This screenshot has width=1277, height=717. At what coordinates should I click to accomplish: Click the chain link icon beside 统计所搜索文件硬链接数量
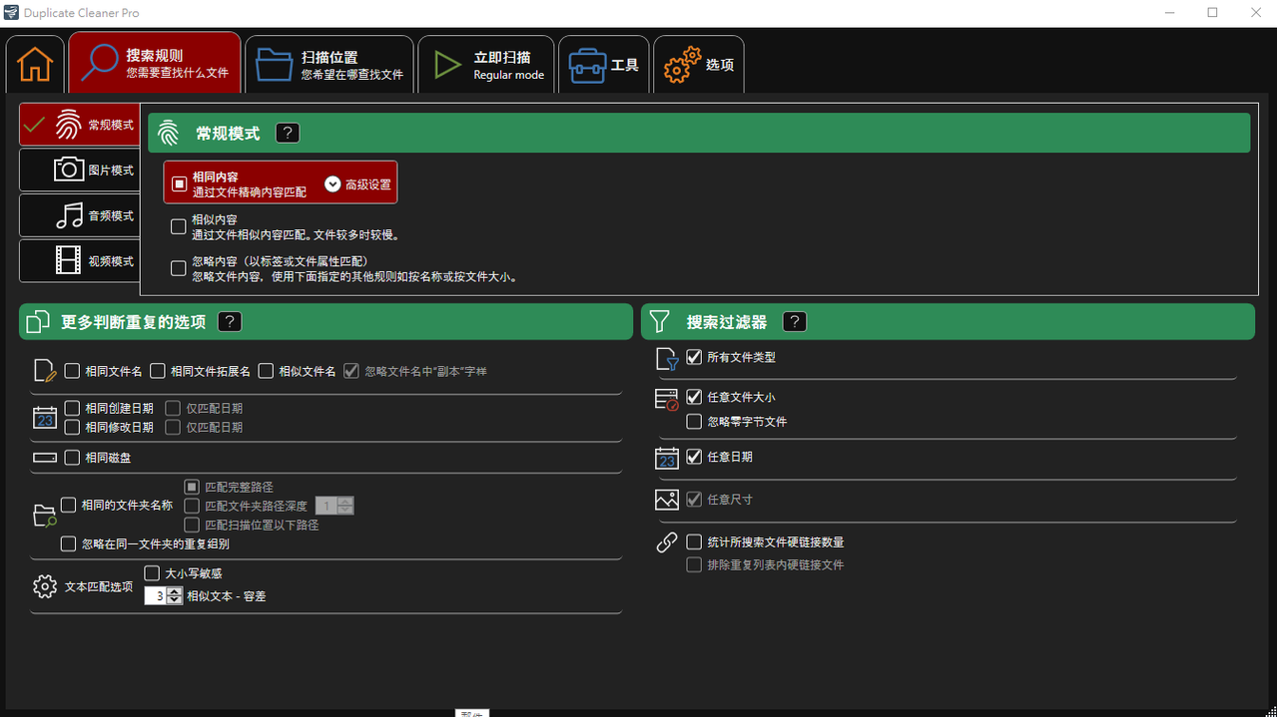667,543
